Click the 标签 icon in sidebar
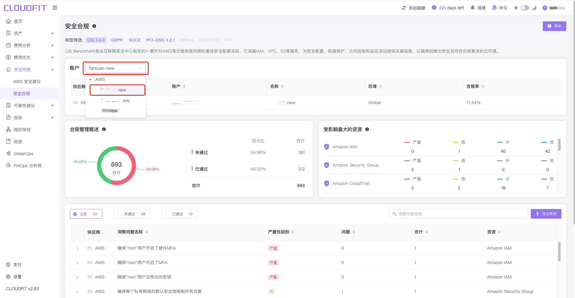 [8, 141]
